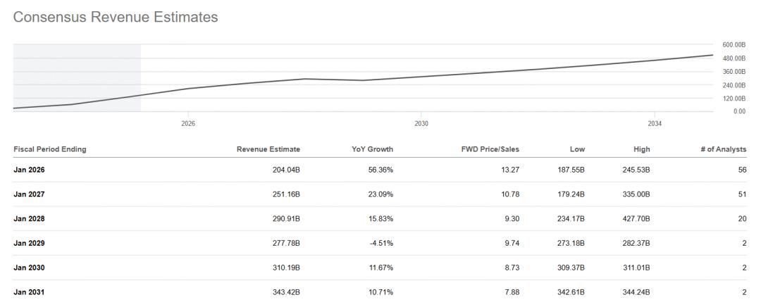
Task: Select the Jan 2026 fiscal period row label
Action: pos(27,170)
